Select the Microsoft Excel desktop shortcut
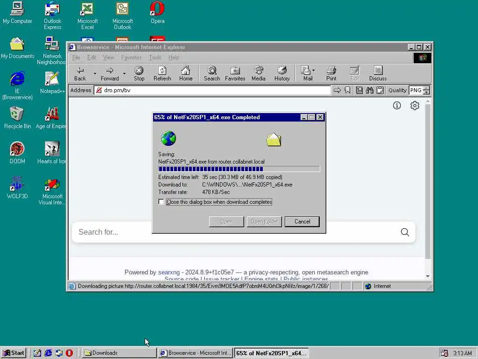478x359 pixels. [87, 16]
